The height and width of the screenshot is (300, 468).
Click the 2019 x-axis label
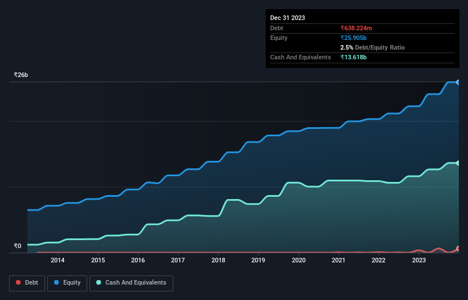click(x=258, y=260)
